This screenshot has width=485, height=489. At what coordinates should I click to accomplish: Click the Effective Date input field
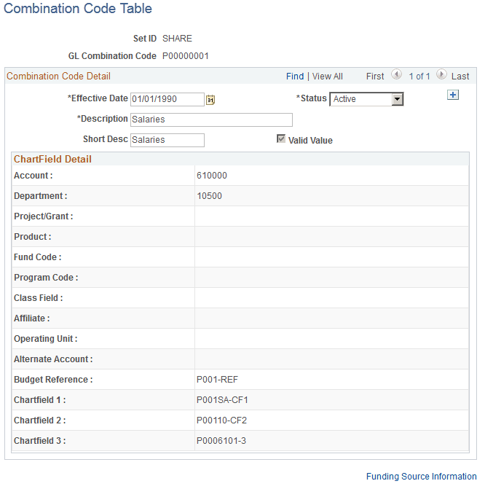click(167, 99)
